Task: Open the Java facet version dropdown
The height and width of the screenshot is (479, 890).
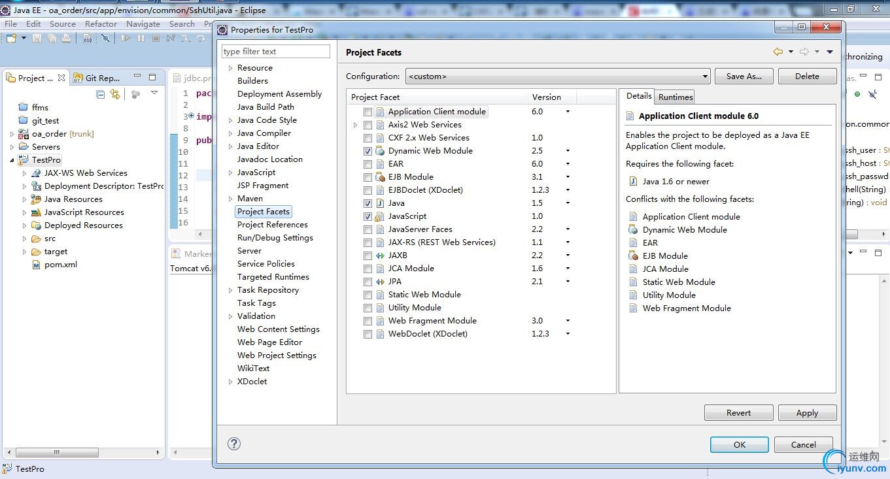Action: pos(568,203)
